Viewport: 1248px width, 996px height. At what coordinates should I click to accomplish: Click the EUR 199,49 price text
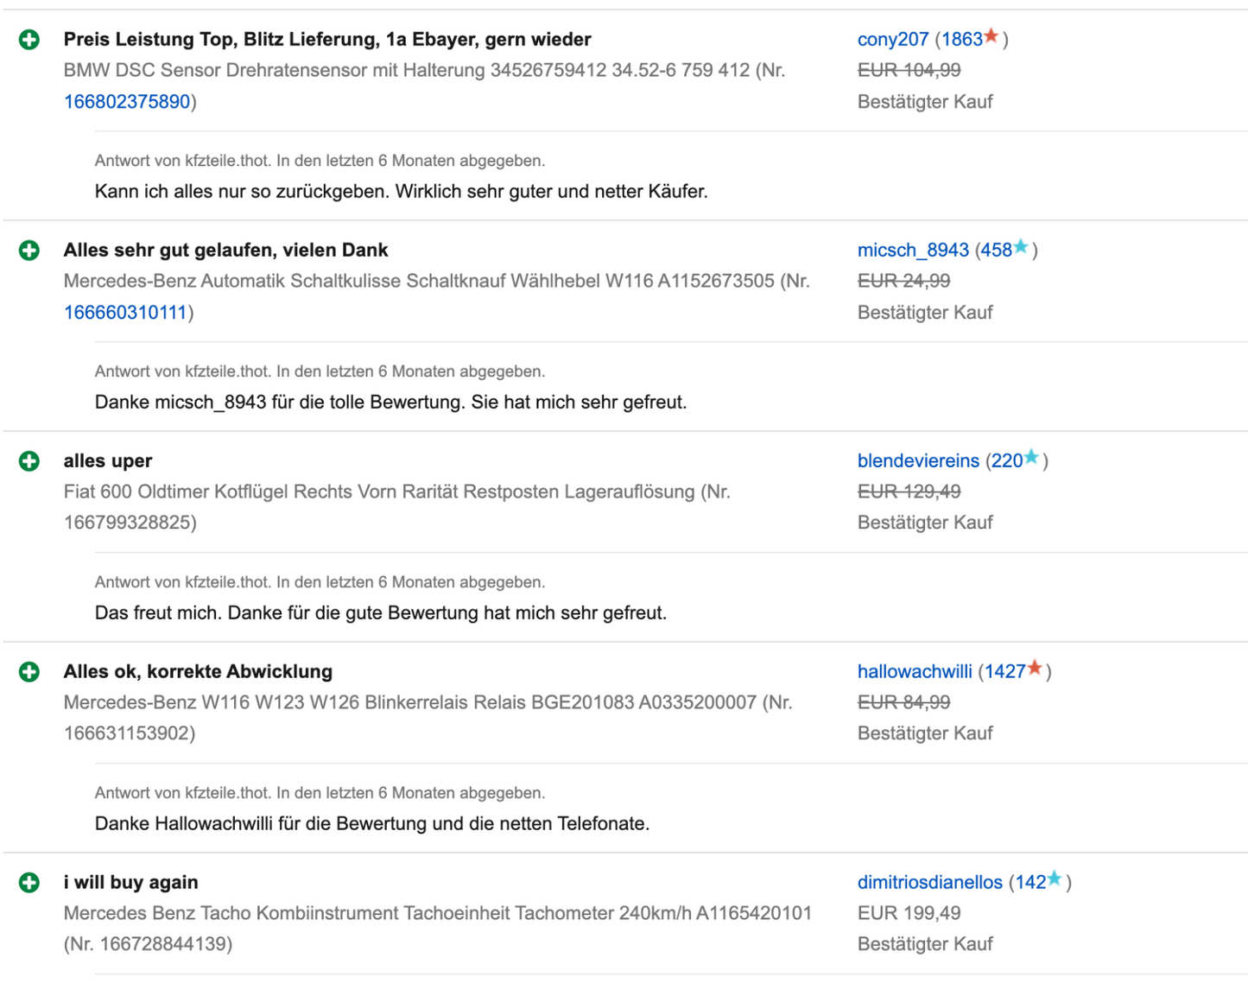909,913
